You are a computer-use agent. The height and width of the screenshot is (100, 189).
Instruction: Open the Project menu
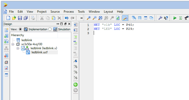coord(42,12)
